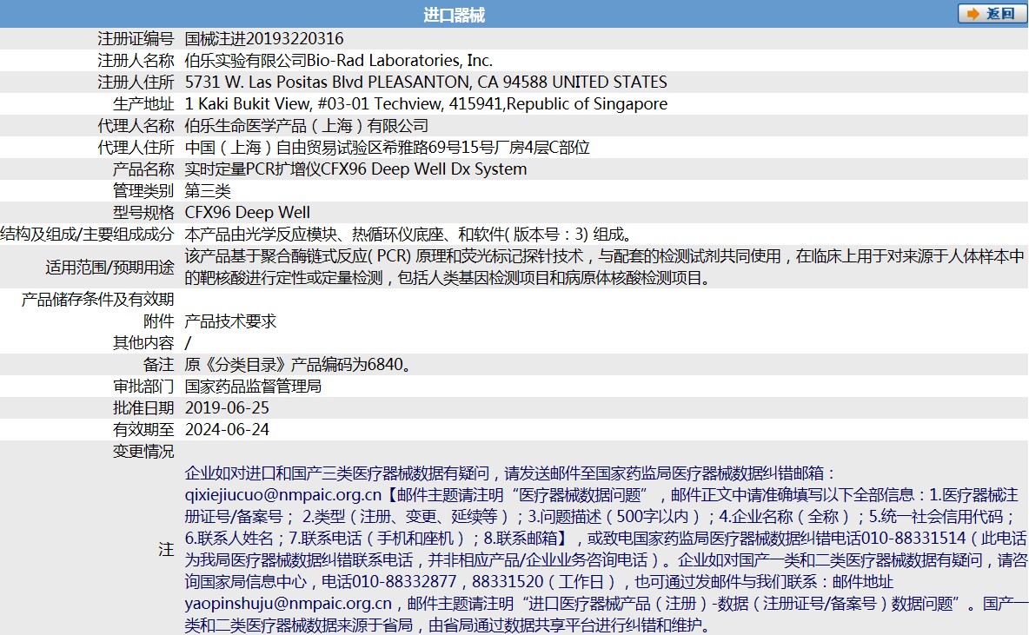Click the 管理类别 label
The width and height of the screenshot is (1029, 635).
143,191
